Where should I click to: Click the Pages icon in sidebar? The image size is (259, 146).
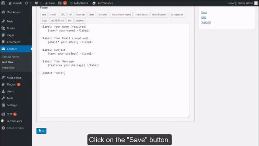(3, 35)
